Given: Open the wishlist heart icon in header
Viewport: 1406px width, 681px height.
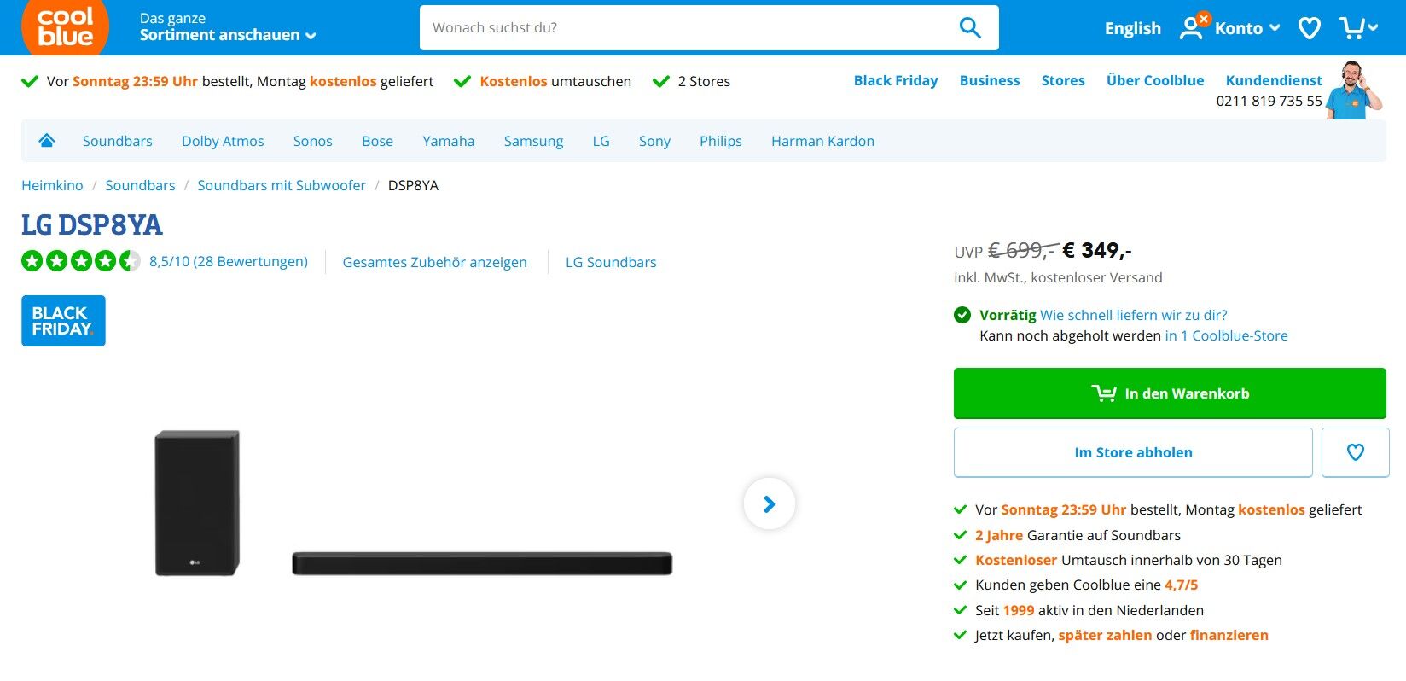Looking at the screenshot, I should (1309, 28).
